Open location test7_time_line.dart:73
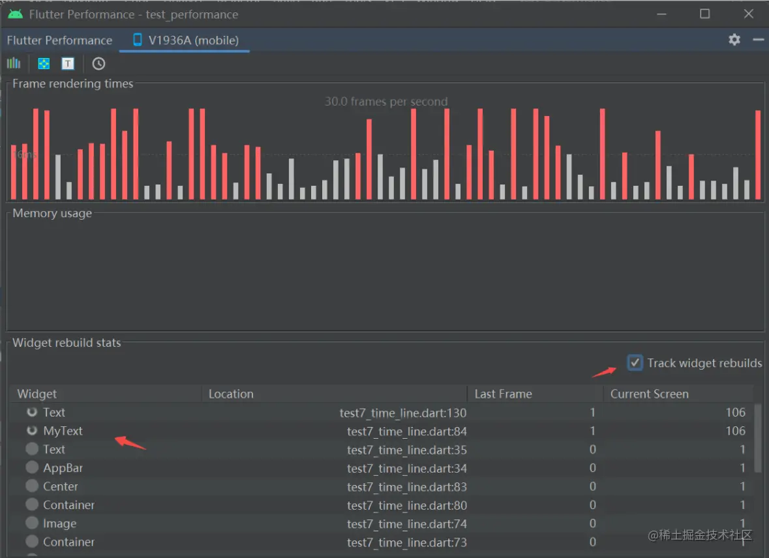The height and width of the screenshot is (558, 769). [x=406, y=542]
